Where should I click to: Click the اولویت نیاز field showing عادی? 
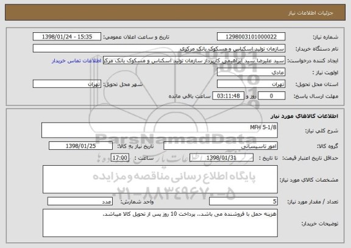pyautogui.click(x=251, y=73)
